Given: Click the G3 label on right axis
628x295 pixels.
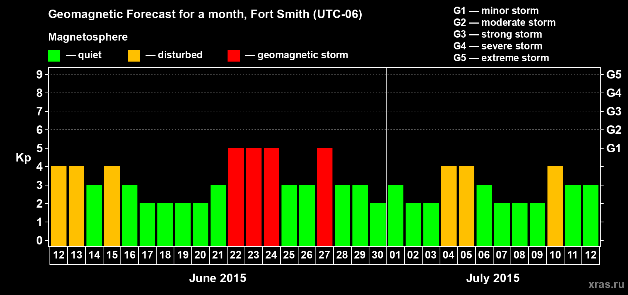Looking at the screenshot, I should [x=614, y=111].
